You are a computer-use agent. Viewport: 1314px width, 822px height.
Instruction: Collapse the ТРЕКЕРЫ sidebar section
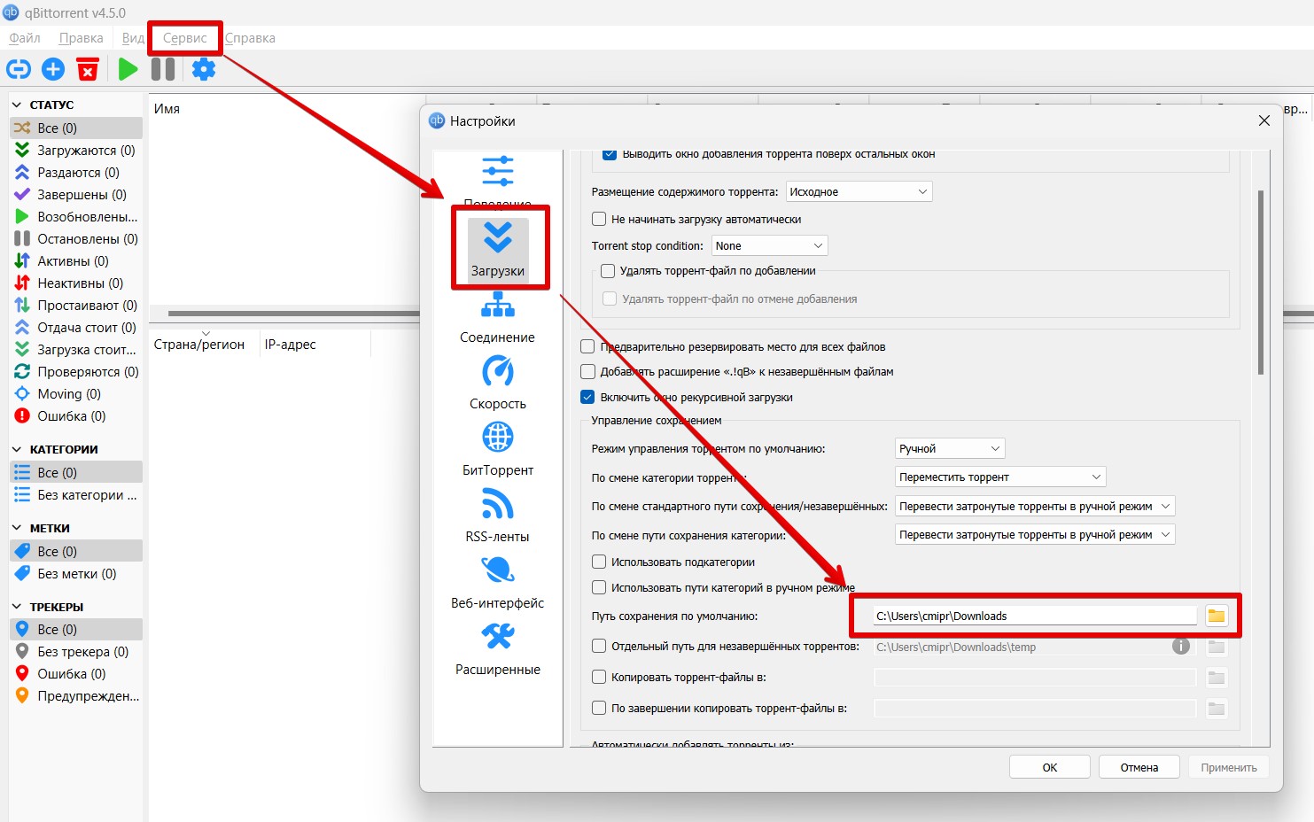(17, 607)
